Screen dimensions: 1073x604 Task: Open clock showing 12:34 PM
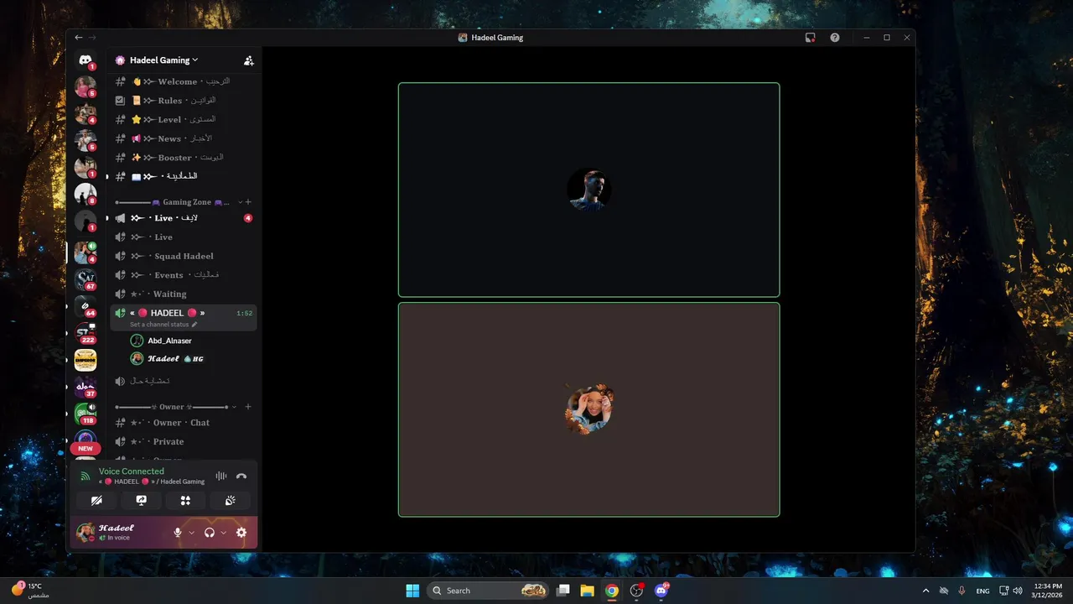tap(1048, 591)
